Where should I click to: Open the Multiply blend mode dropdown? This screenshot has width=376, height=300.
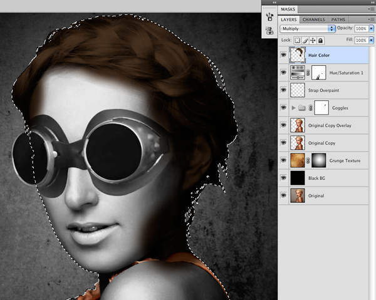click(x=308, y=29)
